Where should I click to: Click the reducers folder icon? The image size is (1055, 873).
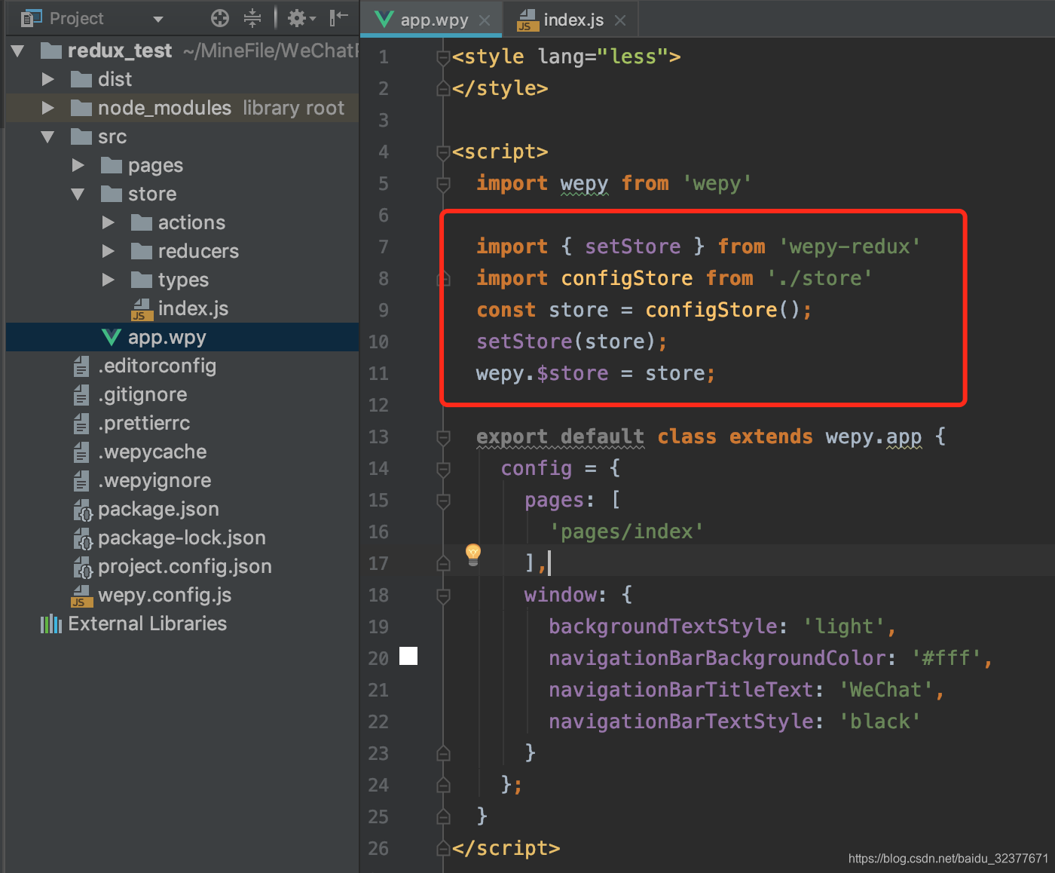click(x=142, y=251)
